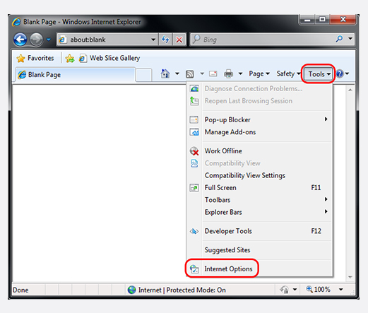Click the Internet Options icon
The width and height of the screenshot is (368, 313).
194,268
